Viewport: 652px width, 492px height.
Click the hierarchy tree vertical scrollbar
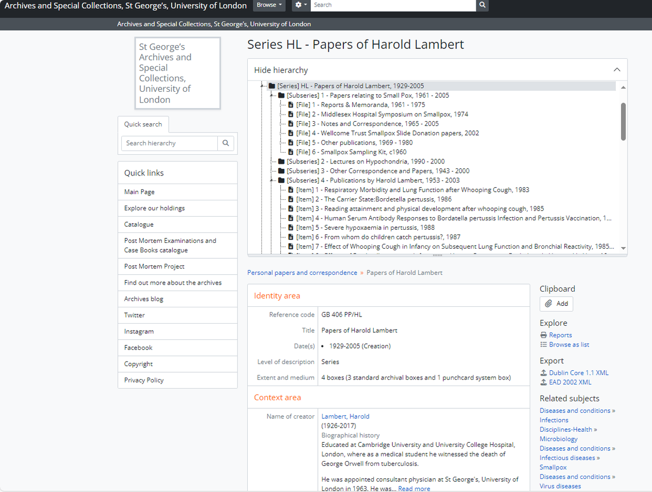point(623,122)
